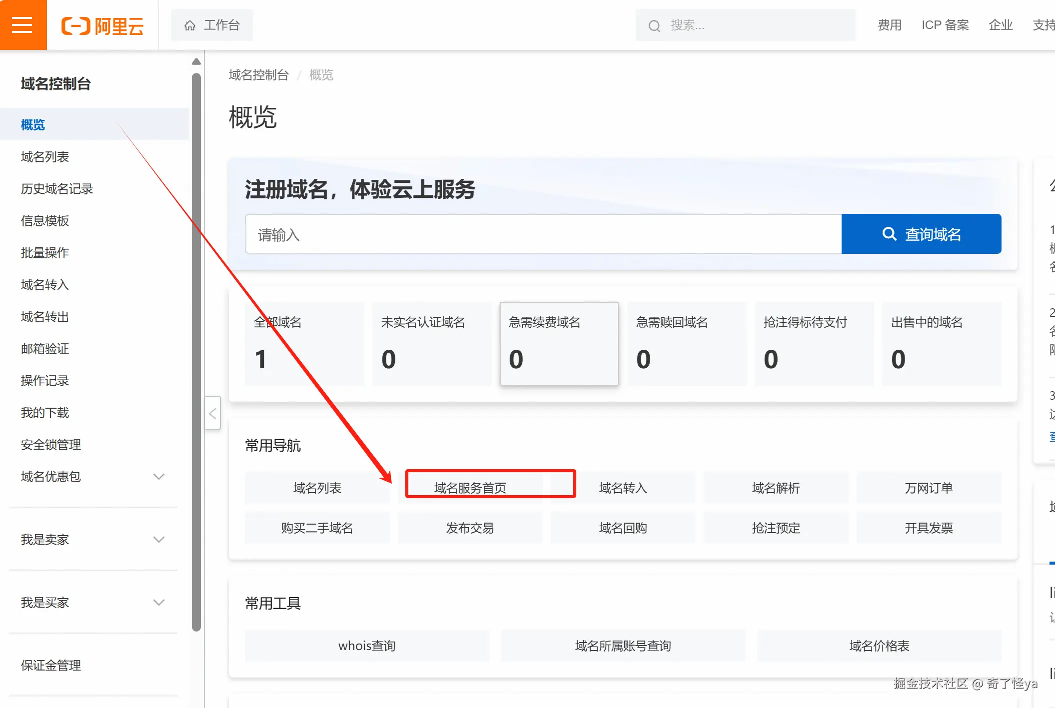Click the 域名控制台 breadcrumb link
This screenshot has width=1055, height=708.
(258, 75)
